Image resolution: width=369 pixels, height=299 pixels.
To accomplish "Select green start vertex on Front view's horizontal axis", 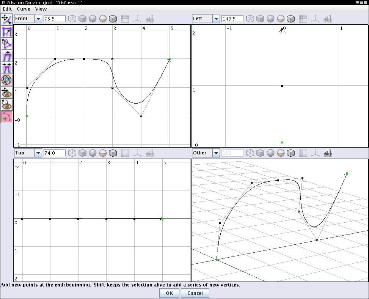I will pyautogui.click(x=27, y=116).
